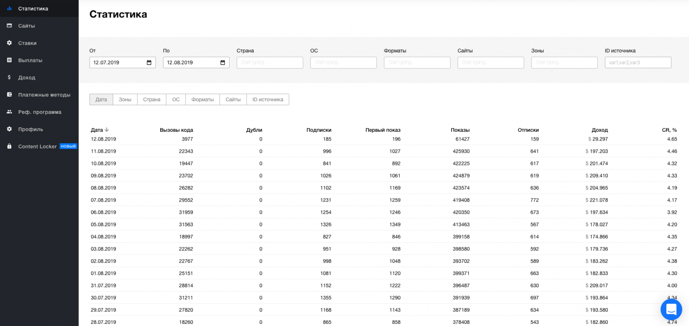
Task: Click CR value 3.92
Action: point(672,213)
